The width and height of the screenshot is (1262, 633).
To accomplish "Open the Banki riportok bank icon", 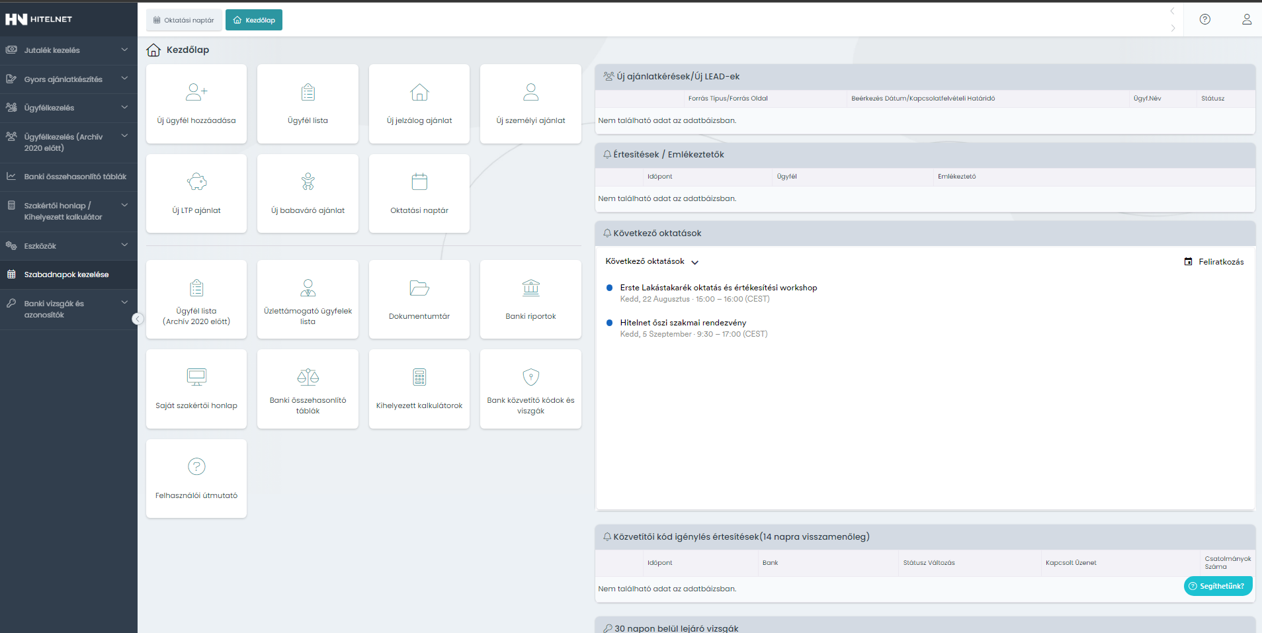I will pyautogui.click(x=531, y=288).
